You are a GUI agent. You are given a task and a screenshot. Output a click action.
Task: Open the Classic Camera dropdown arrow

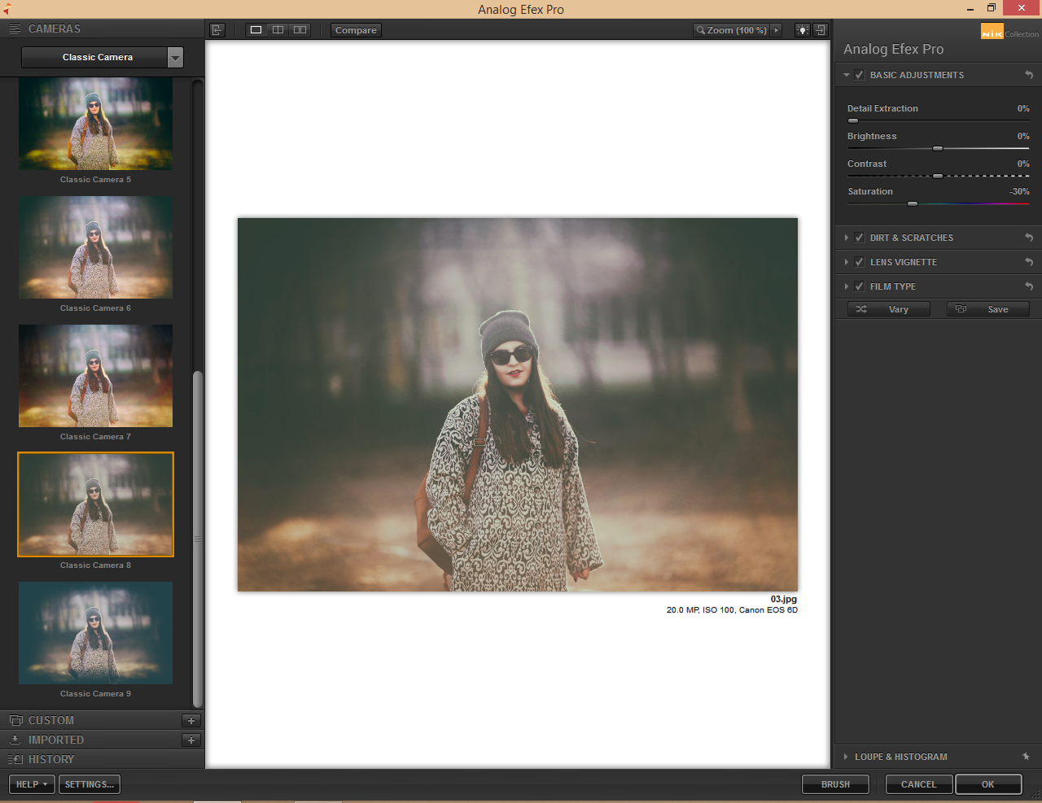[175, 57]
